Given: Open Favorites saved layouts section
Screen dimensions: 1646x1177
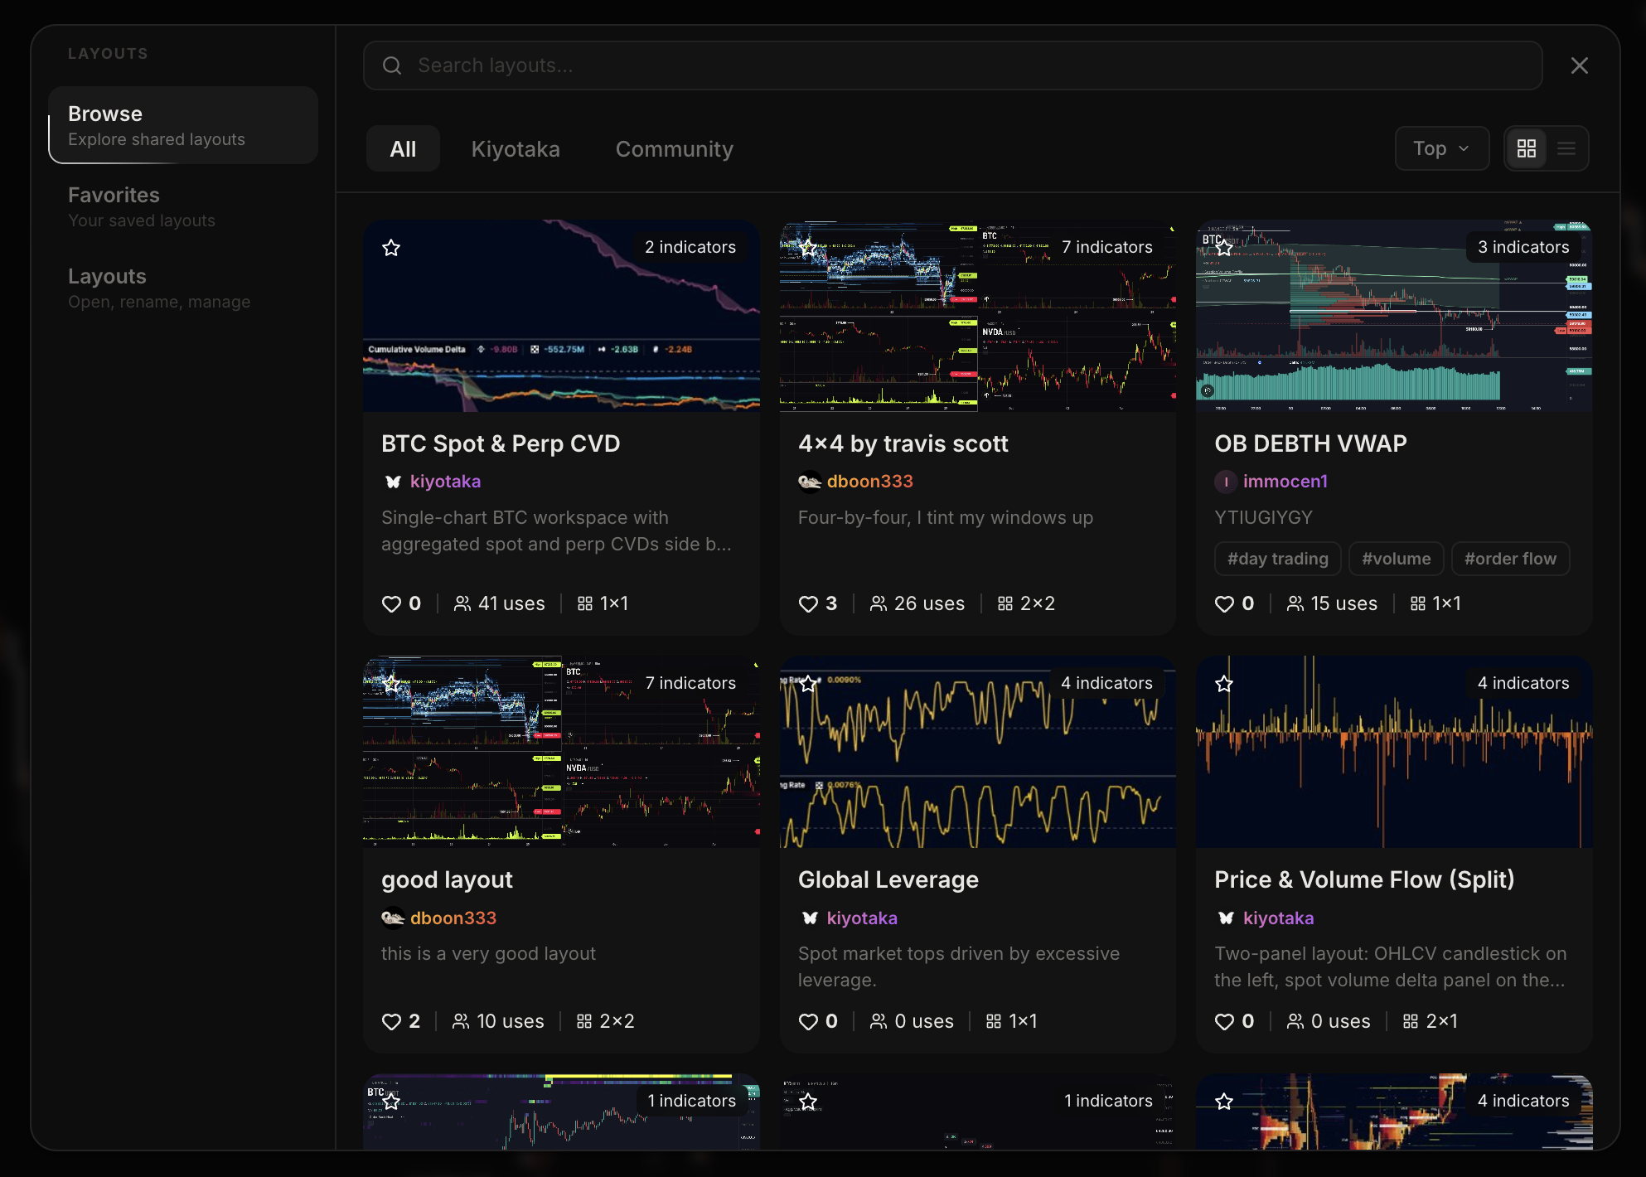Looking at the screenshot, I should pyautogui.click(x=183, y=207).
